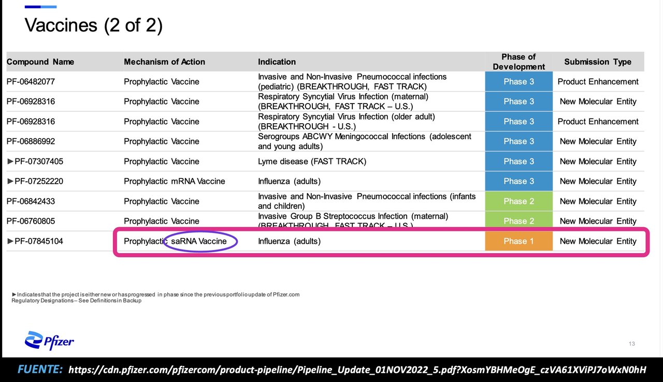The width and height of the screenshot is (663, 382).
Task: Click 'Product Enhancement' in the older adult RSV row
Action: 598,121
